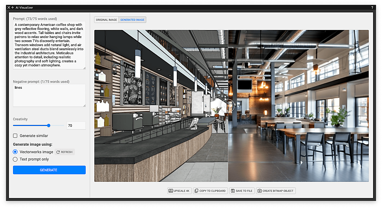
Task: Enable the Generate similar checkbox
Action: (15, 136)
